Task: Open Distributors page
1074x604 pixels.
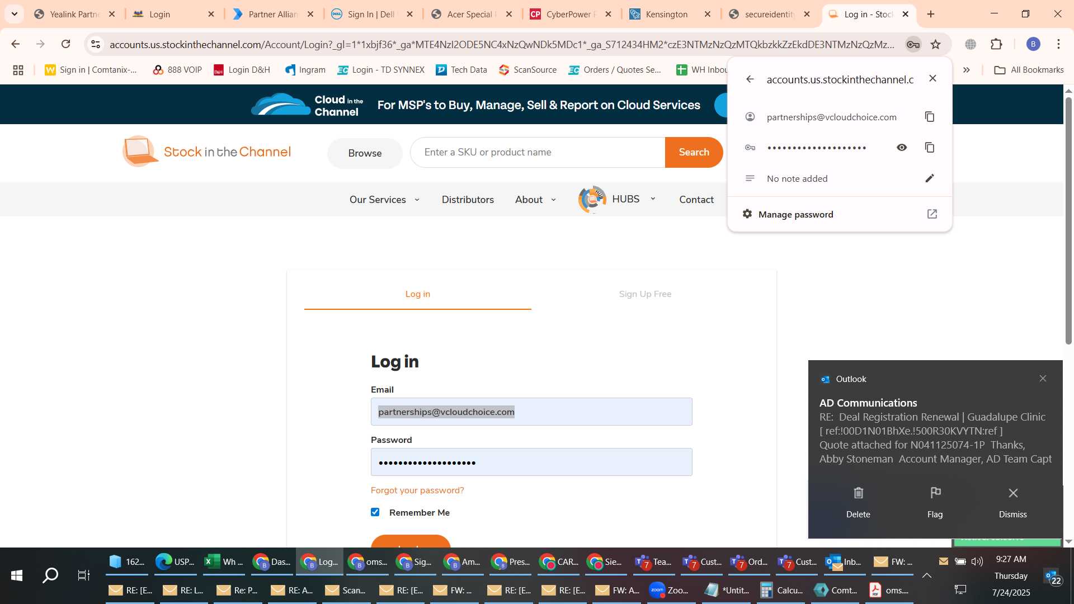Action: (468, 200)
